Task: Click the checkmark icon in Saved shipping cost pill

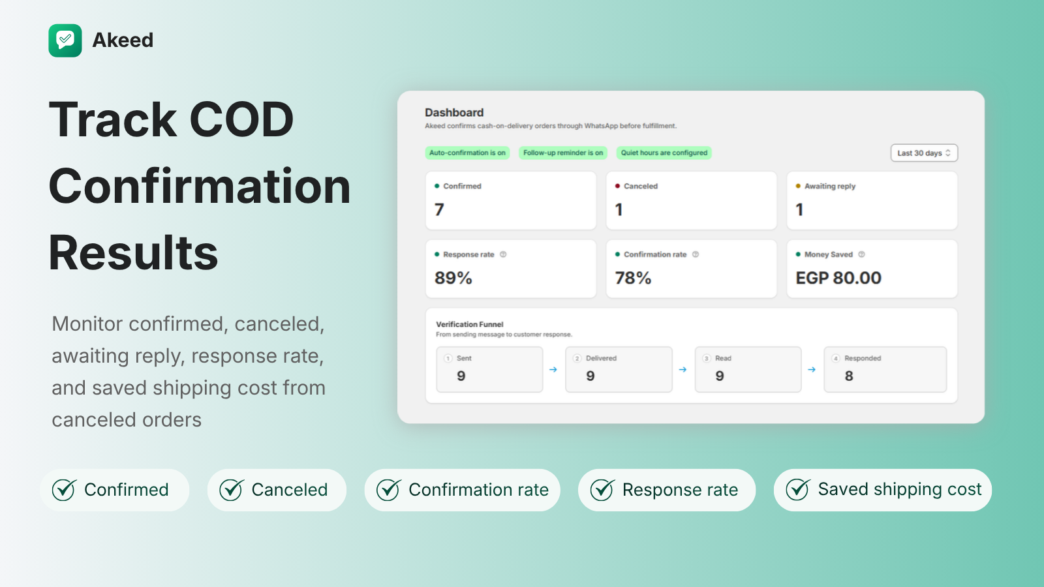Action: click(797, 489)
